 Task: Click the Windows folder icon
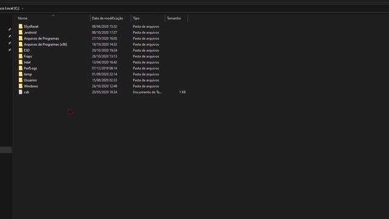pyautogui.click(x=21, y=86)
